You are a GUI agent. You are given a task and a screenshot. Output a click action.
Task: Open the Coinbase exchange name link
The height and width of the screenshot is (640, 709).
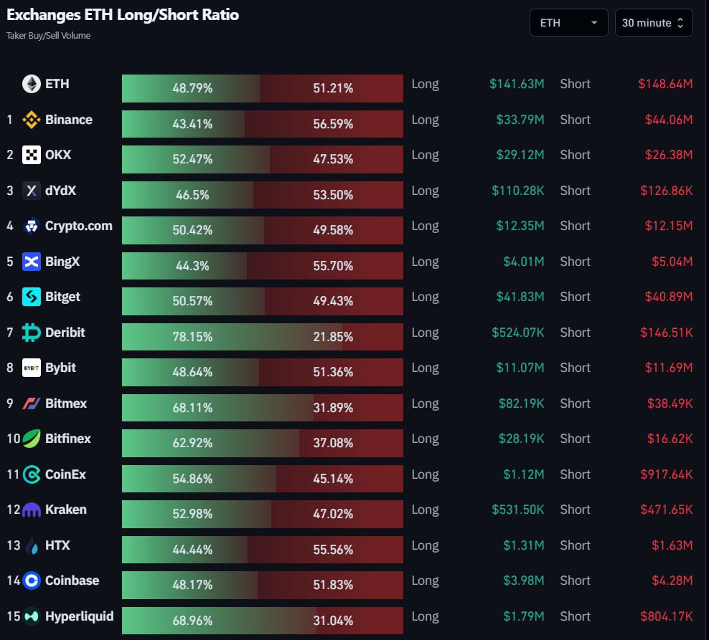72,581
